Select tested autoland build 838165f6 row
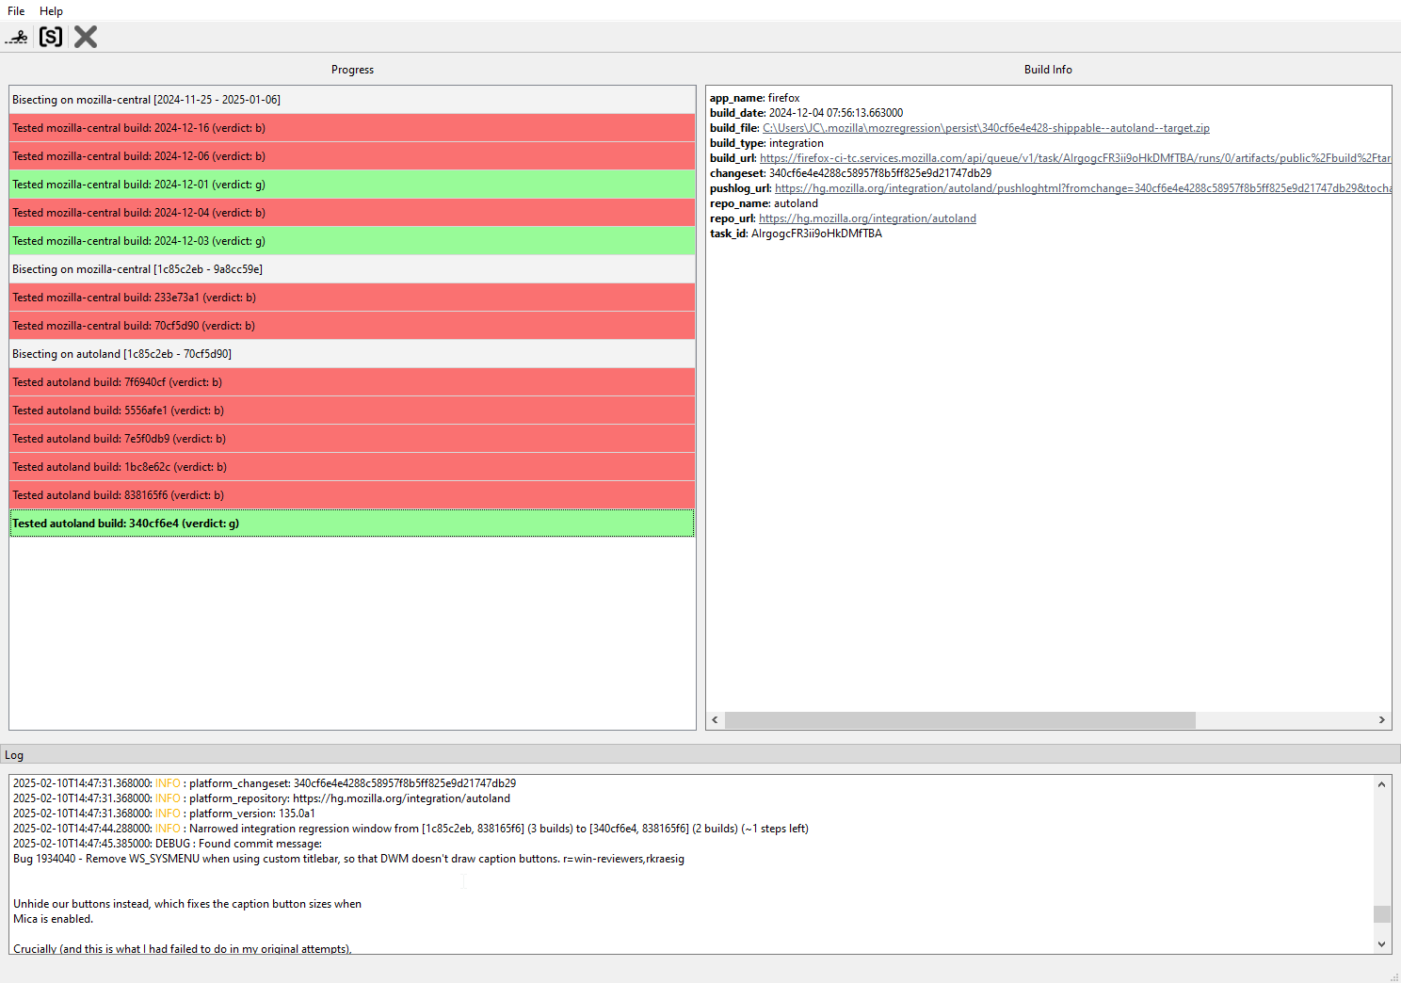 (352, 495)
